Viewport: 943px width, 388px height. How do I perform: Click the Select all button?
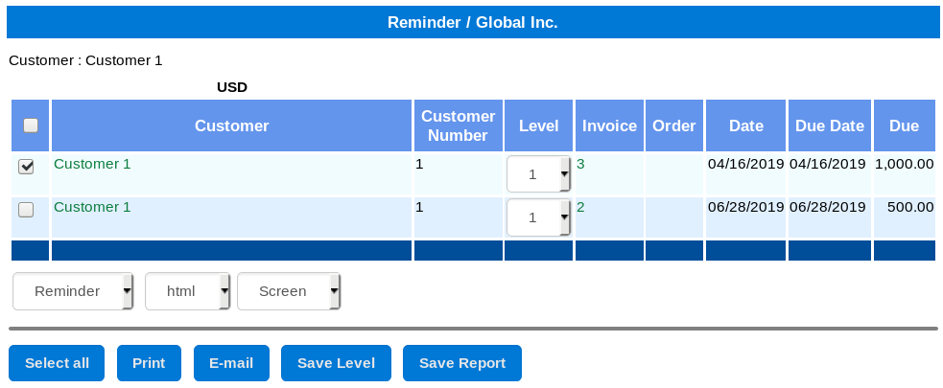click(x=57, y=363)
